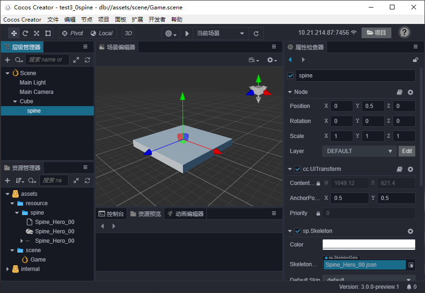Locate Spine_Hero_00.json asset picker icon
The image size is (425, 293).
(411, 265)
